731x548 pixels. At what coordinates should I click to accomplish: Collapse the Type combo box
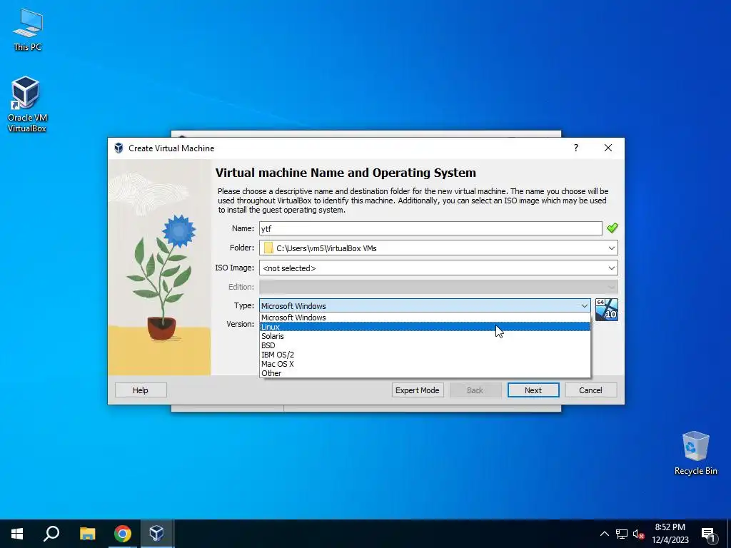pyautogui.click(x=425, y=305)
